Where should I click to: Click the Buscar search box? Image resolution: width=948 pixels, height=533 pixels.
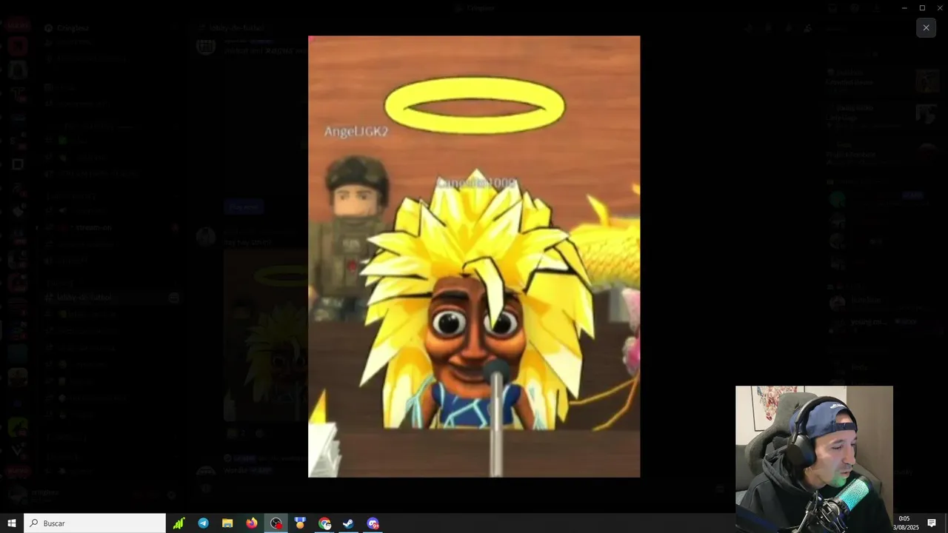[95, 523]
